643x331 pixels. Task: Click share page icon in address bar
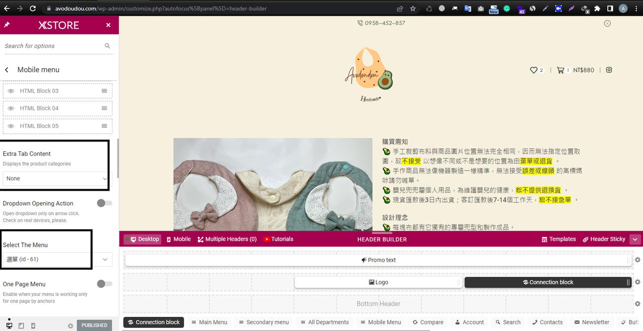pos(400,9)
